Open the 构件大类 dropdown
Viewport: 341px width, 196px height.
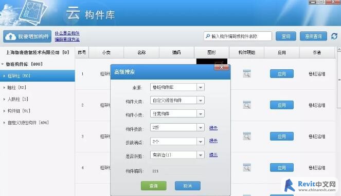200,101
